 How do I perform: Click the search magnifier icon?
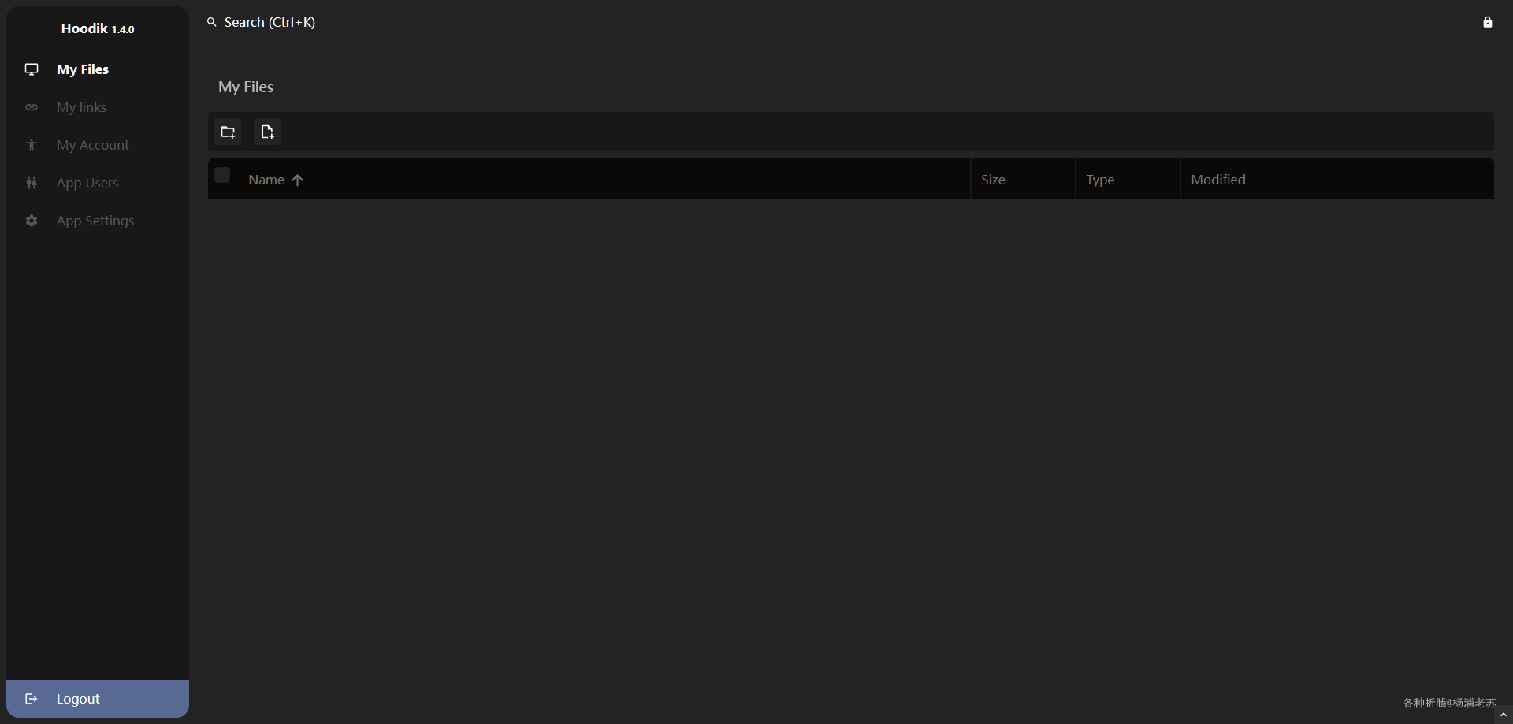[211, 22]
